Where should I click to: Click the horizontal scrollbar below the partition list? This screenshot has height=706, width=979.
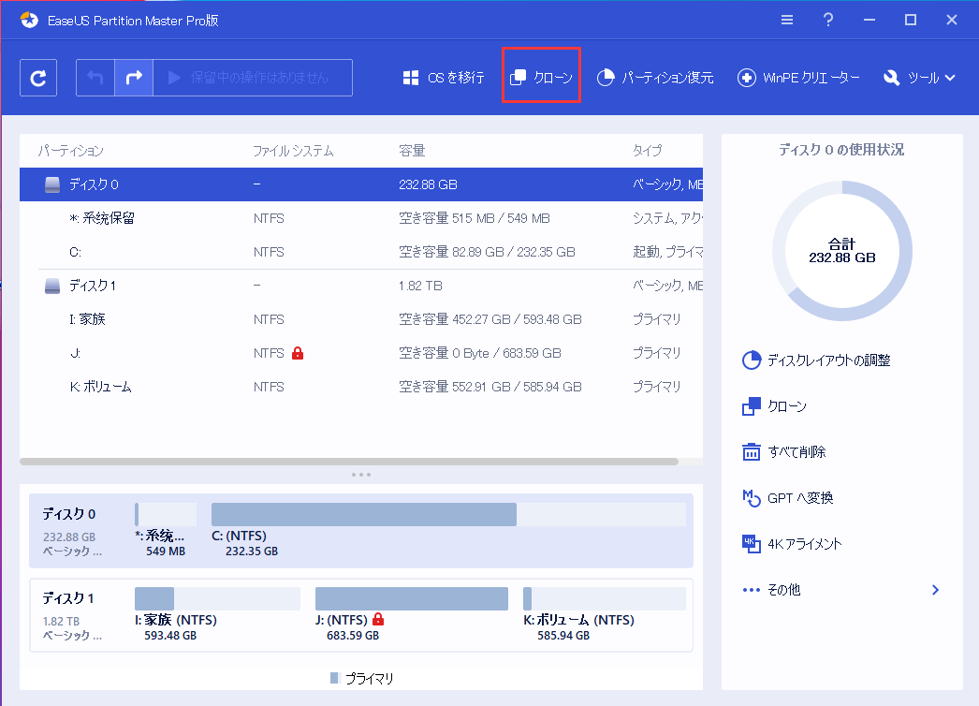pos(349,462)
